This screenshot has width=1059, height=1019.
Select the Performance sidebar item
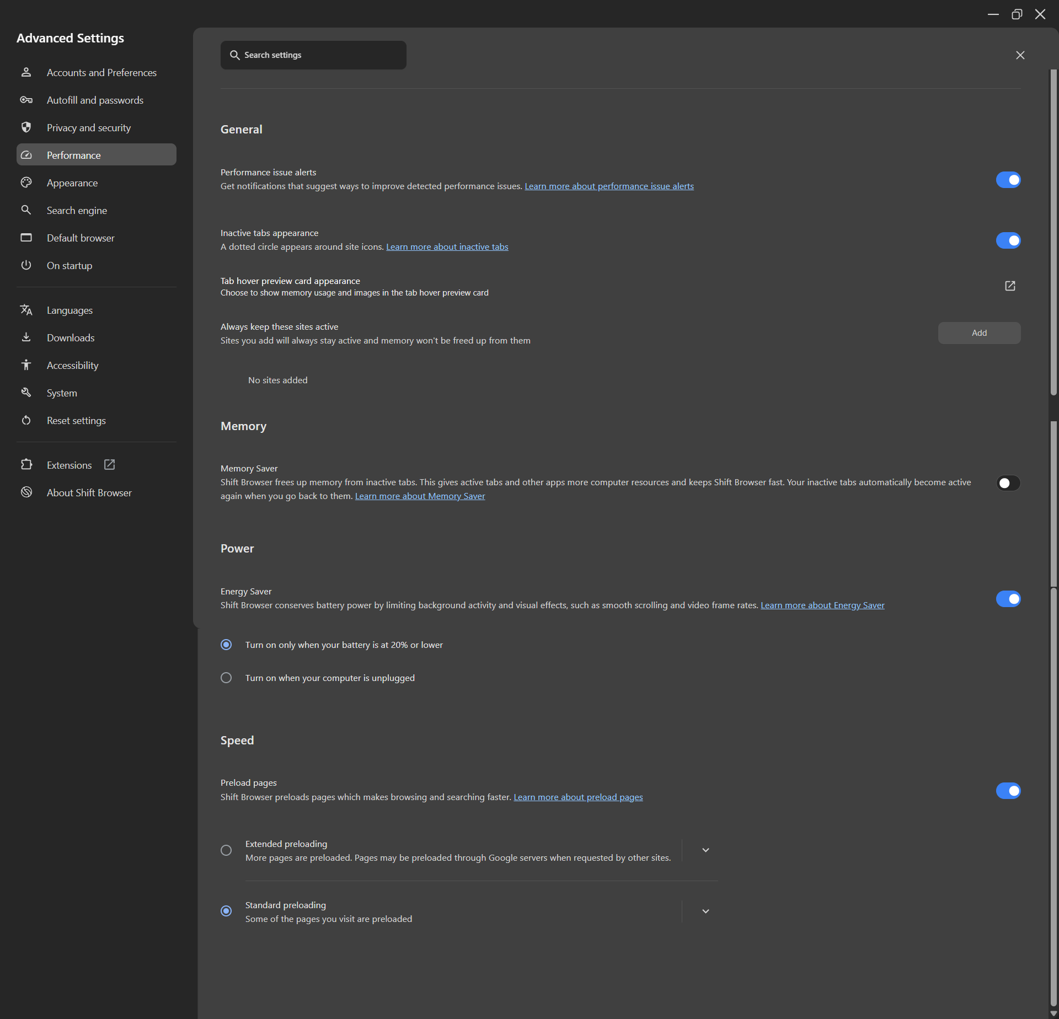point(97,155)
